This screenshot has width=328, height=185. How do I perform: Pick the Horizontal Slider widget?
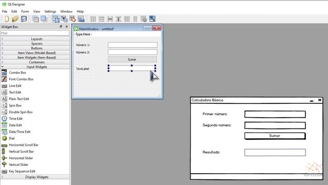pos(20,158)
